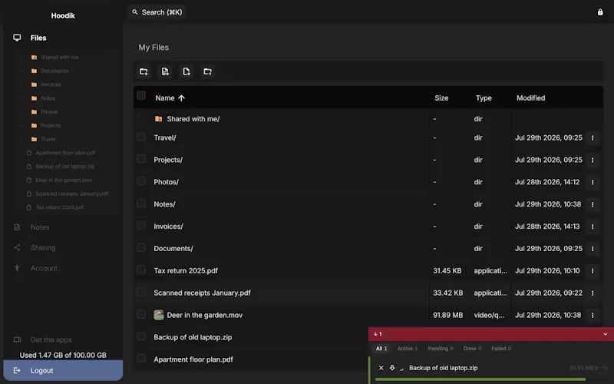This screenshot has width=614, height=384.
Task: Click the upload file toolbar icon
Action: (187, 71)
